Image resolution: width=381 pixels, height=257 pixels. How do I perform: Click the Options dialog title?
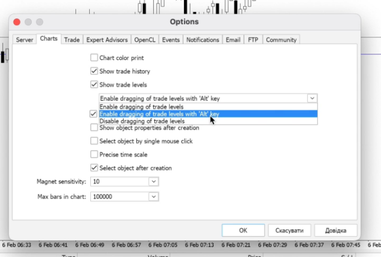pyautogui.click(x=184, y=22)
